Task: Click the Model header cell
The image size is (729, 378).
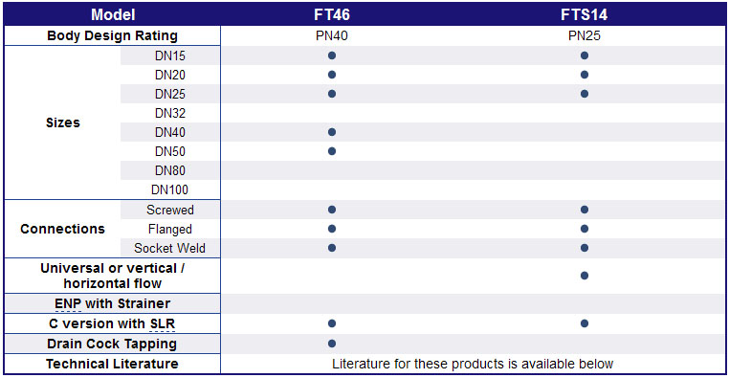Action: coord(113,15)
